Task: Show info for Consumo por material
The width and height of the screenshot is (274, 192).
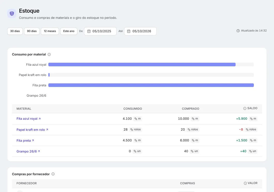Action: pyautogui.click(x=49, y=54)
